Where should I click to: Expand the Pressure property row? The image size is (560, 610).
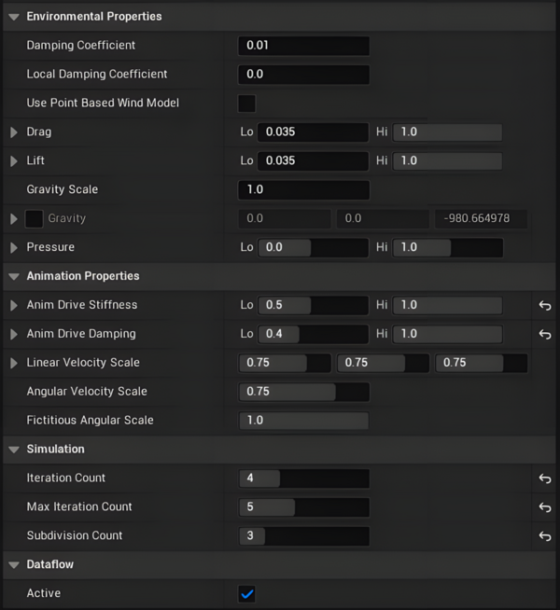[14, 248]
